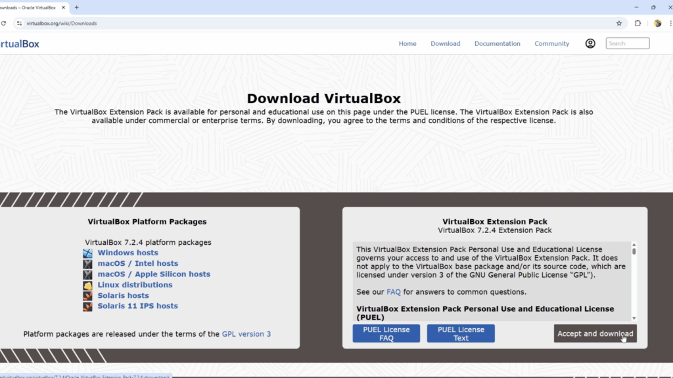The height and width of the screenshot is (378, 673).
Task: Open the user account icon in navigation bar
Action: 590,43
